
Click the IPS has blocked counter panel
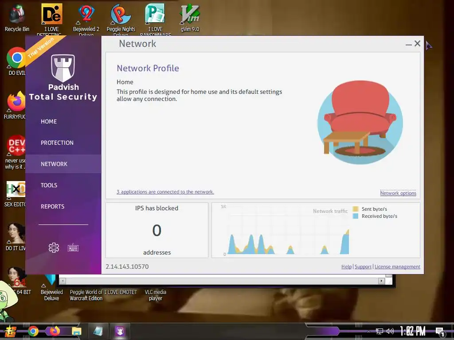tap(157, 230)
